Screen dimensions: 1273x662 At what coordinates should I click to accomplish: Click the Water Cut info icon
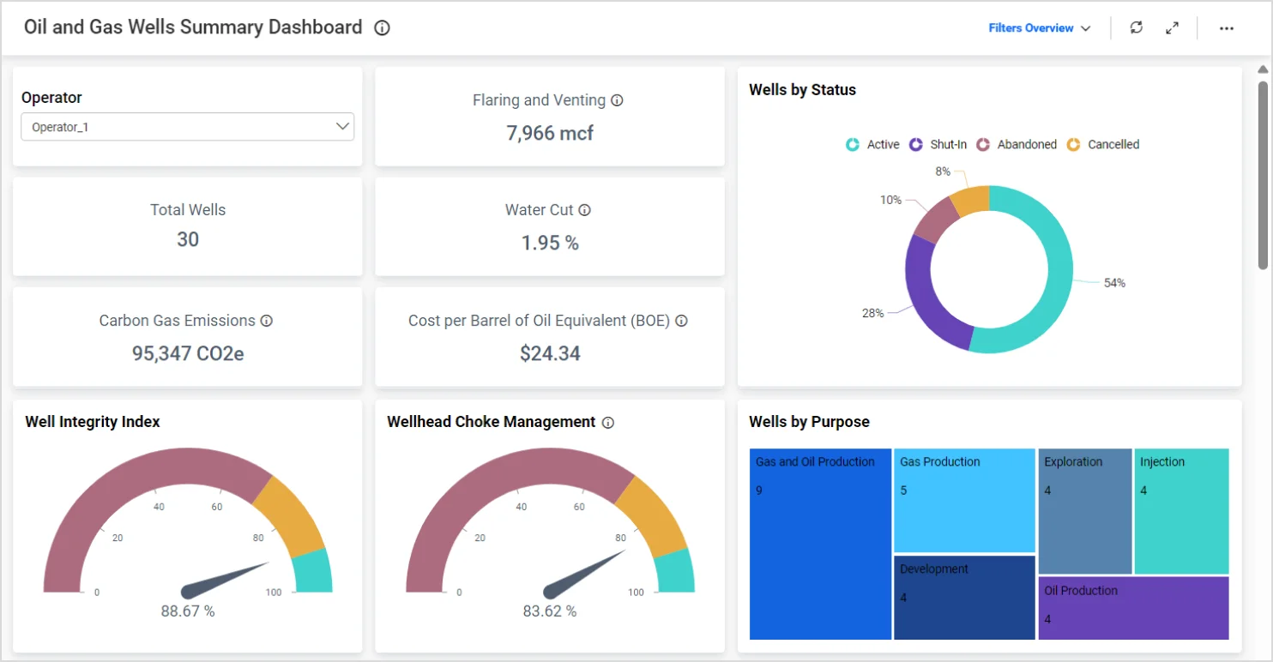click(x=584, y=210)
